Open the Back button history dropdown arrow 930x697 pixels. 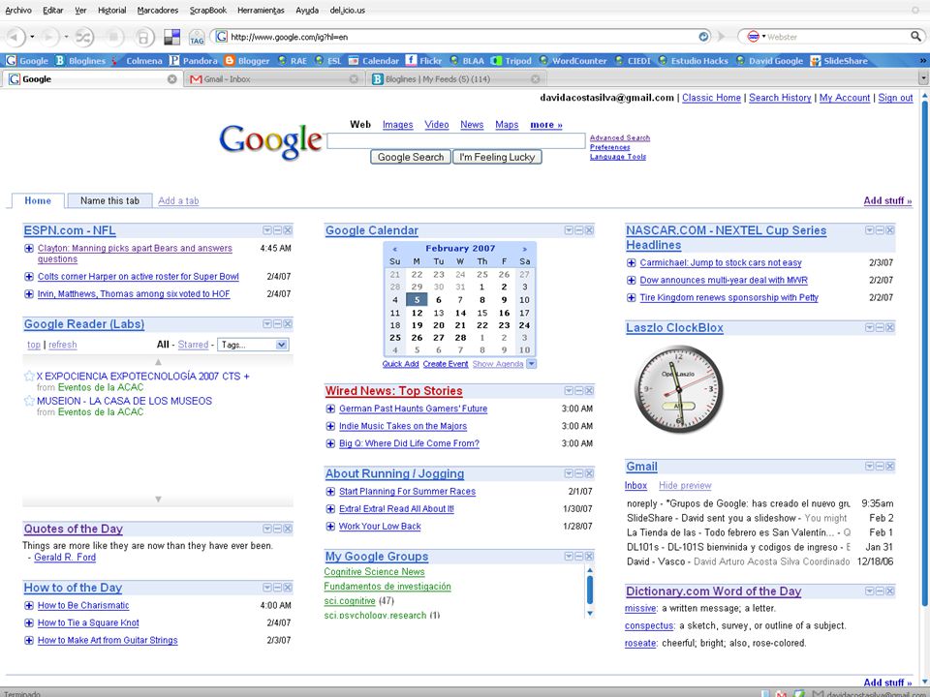(x=32, y=37)
